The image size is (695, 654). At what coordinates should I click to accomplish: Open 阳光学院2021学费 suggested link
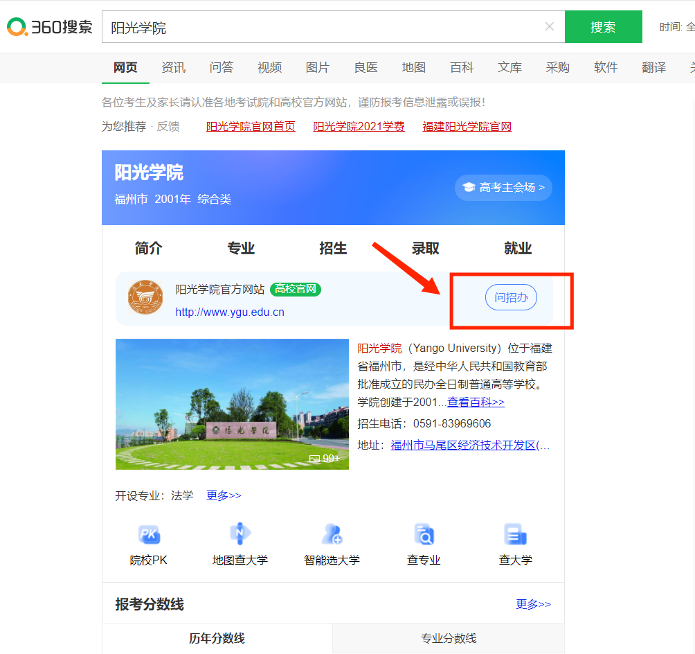[x=359, y=126]
